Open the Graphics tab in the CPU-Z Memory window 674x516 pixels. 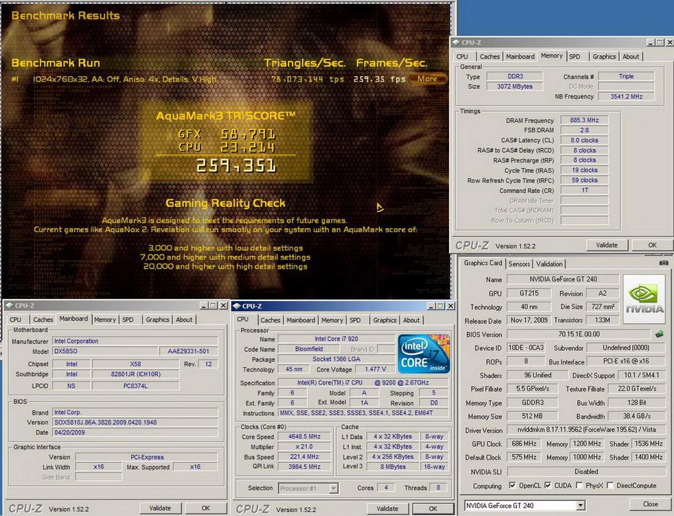click(x=604, y=56)
